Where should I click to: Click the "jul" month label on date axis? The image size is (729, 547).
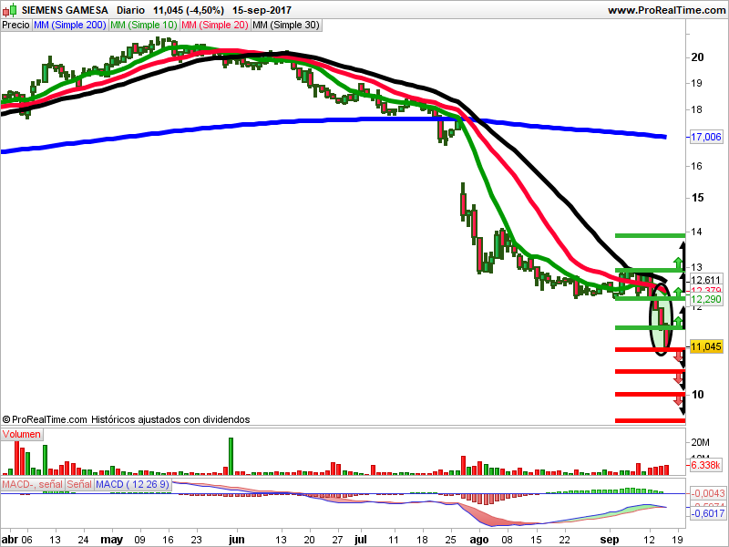(360, 540)
